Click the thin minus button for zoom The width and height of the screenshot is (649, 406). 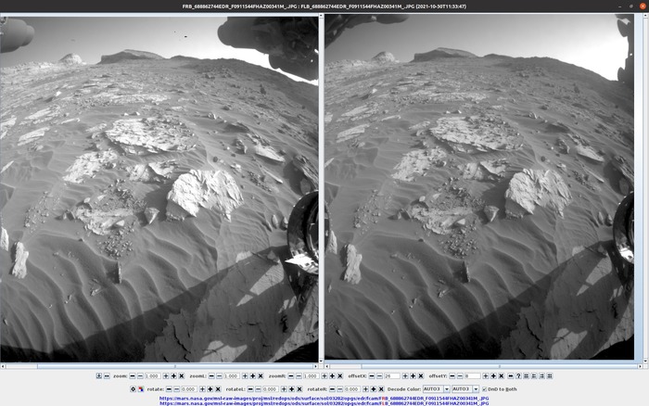pyautogui.click(x=140, y=375)
